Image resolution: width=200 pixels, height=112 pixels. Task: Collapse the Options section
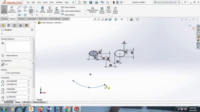[30, 70]
